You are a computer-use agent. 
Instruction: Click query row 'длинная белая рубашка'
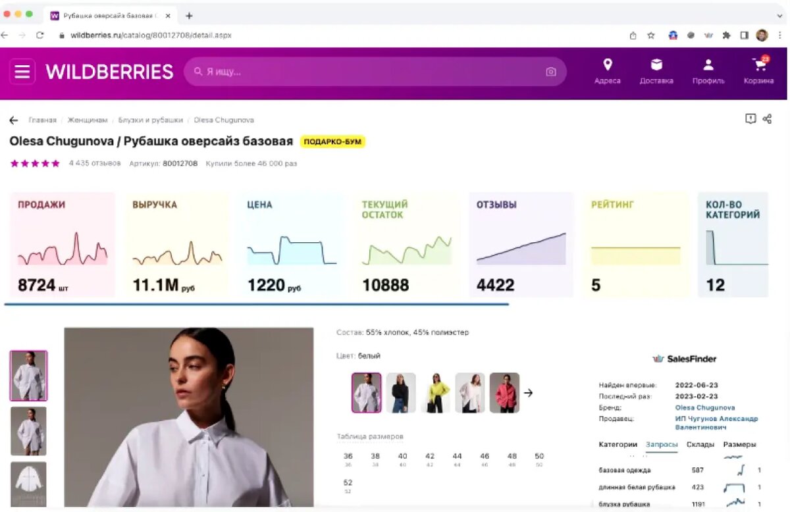680,488
